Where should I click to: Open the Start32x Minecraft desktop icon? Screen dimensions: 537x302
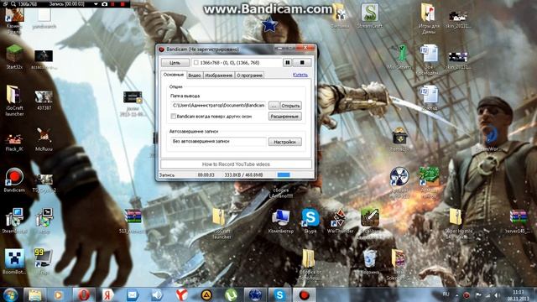[x=14, y=56]
